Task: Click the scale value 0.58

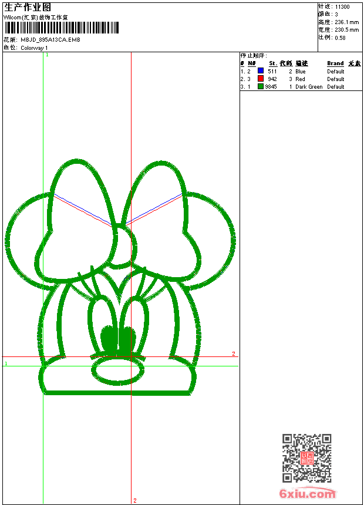Action: [x=340, y=38]
